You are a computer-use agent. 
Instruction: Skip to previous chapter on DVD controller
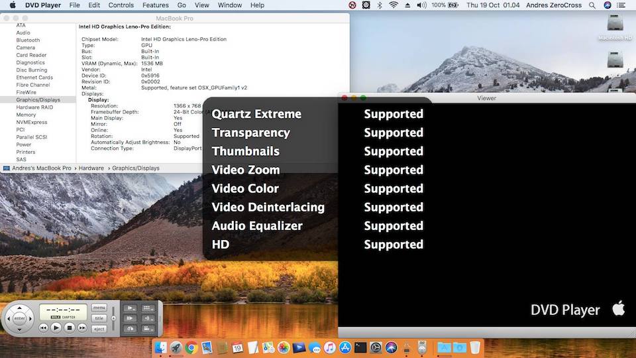pos(43,328)
